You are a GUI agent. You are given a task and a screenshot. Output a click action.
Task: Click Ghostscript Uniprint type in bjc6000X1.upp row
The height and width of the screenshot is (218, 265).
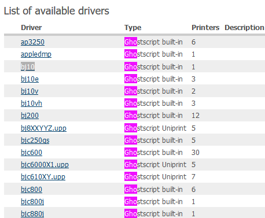click(x=155, y=165)
